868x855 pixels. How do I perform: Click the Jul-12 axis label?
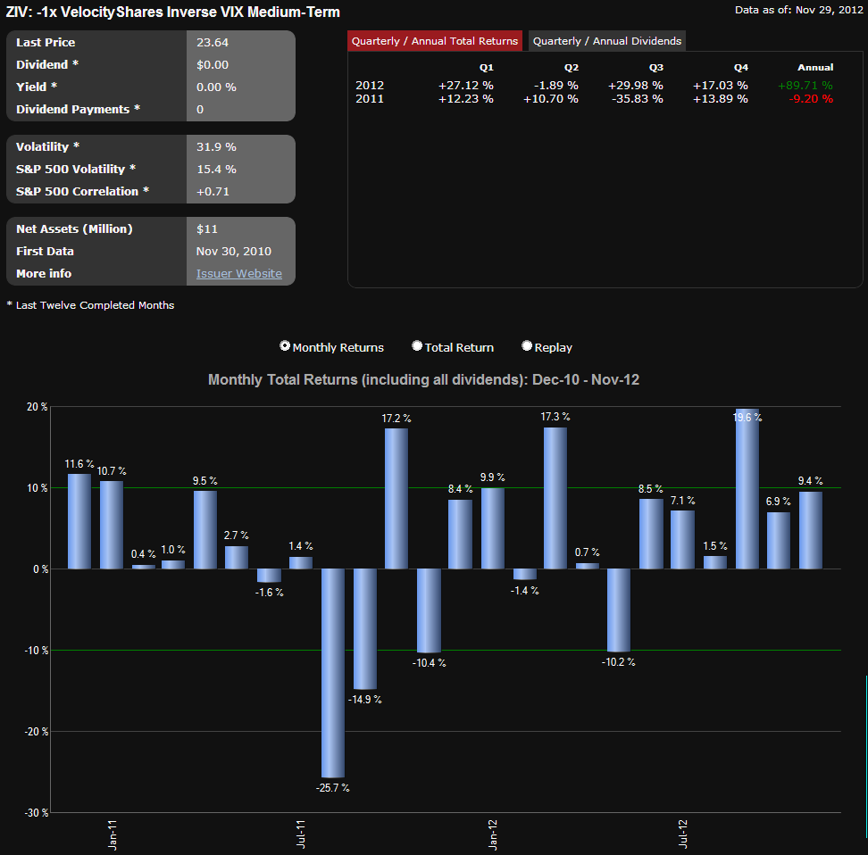click(682, 834)
